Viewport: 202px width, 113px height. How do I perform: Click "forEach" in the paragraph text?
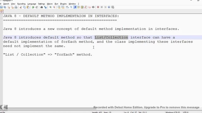point(69,42)
